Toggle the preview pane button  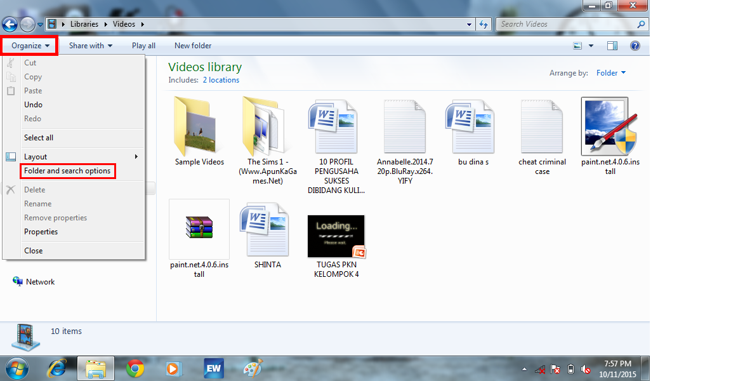point(612,46)
